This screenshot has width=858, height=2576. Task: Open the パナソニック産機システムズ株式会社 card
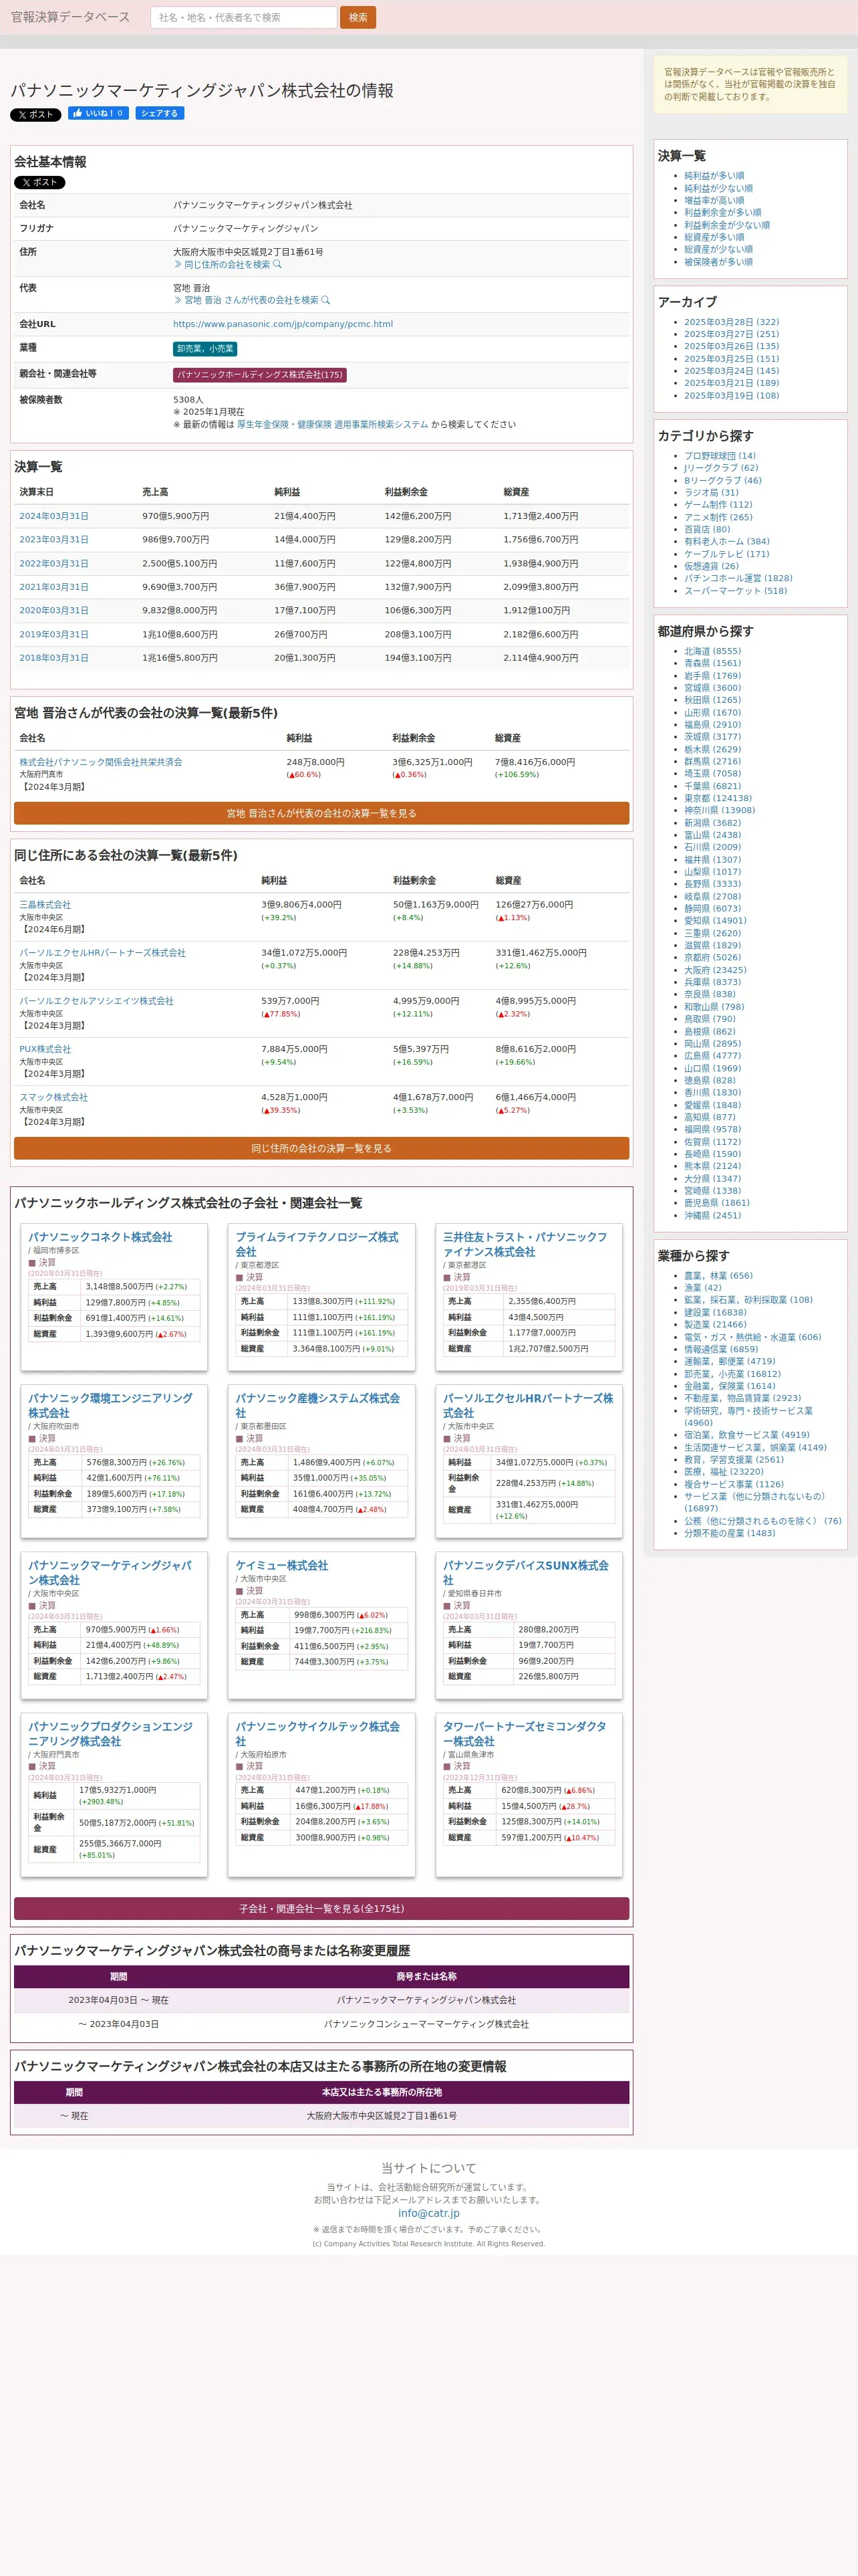coord(317,1405)
